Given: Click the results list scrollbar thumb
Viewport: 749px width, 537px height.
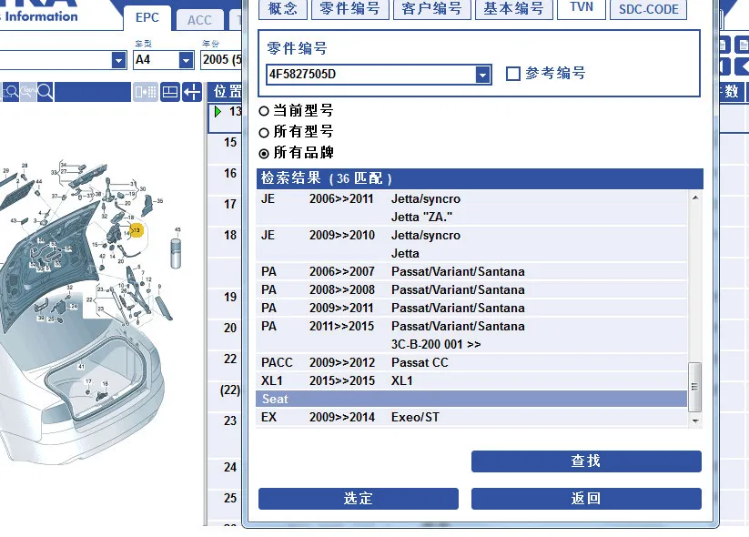Looking at the screenshot, I should pyautogui.click(x=694, y=387).
